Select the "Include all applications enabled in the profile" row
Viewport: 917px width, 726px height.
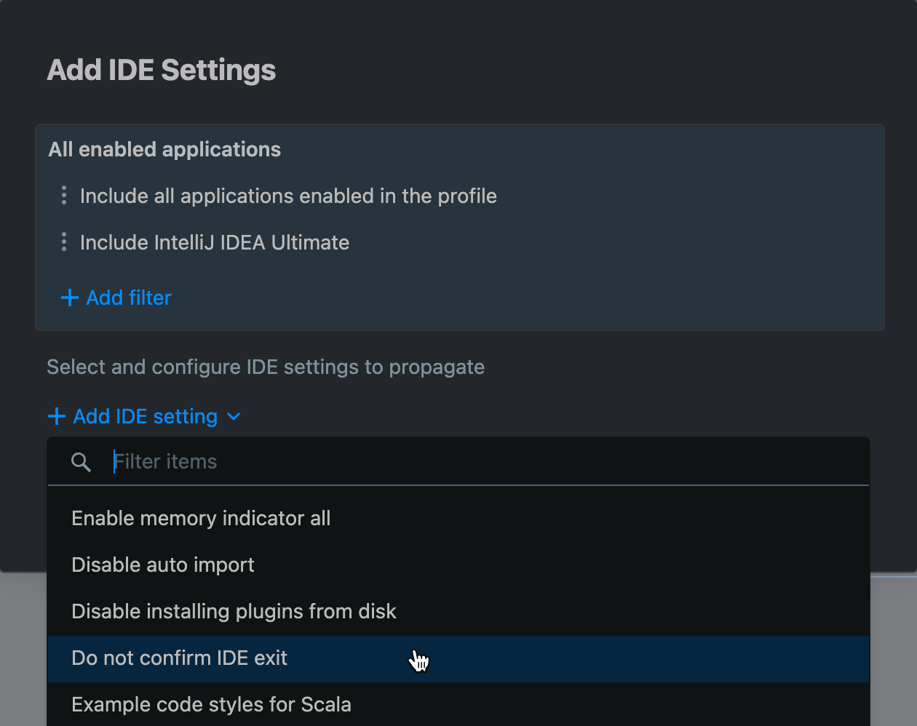pyautogui.click(x=289, y=195)
